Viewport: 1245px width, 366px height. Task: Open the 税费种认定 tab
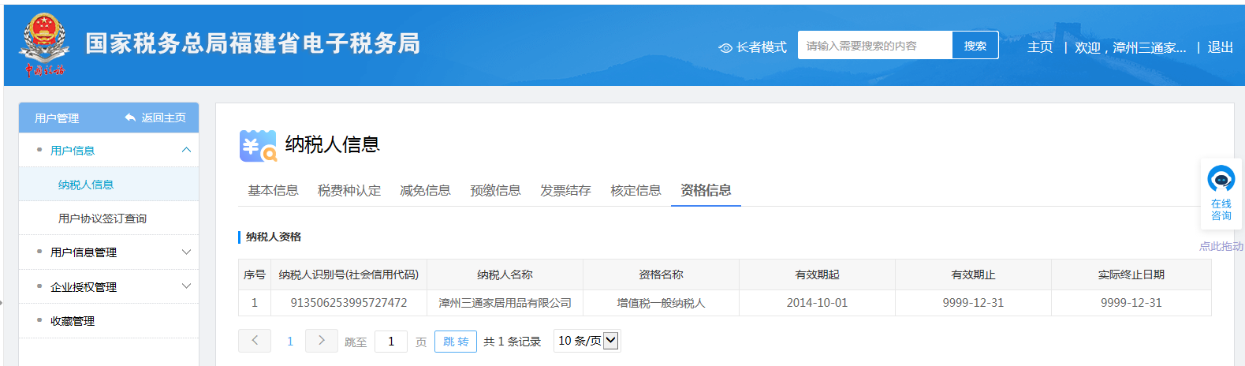point(349,191)
